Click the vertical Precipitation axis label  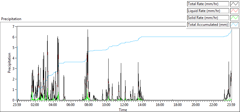pos(9,63)
